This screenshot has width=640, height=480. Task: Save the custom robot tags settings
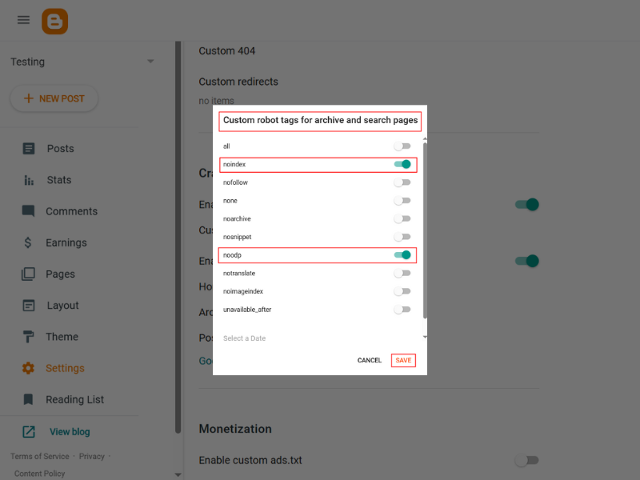pyautogui.click(x=403, y=360)
